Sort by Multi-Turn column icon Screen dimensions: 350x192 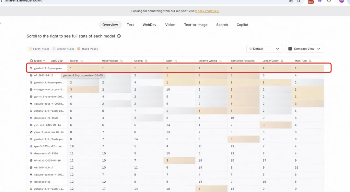310,61
